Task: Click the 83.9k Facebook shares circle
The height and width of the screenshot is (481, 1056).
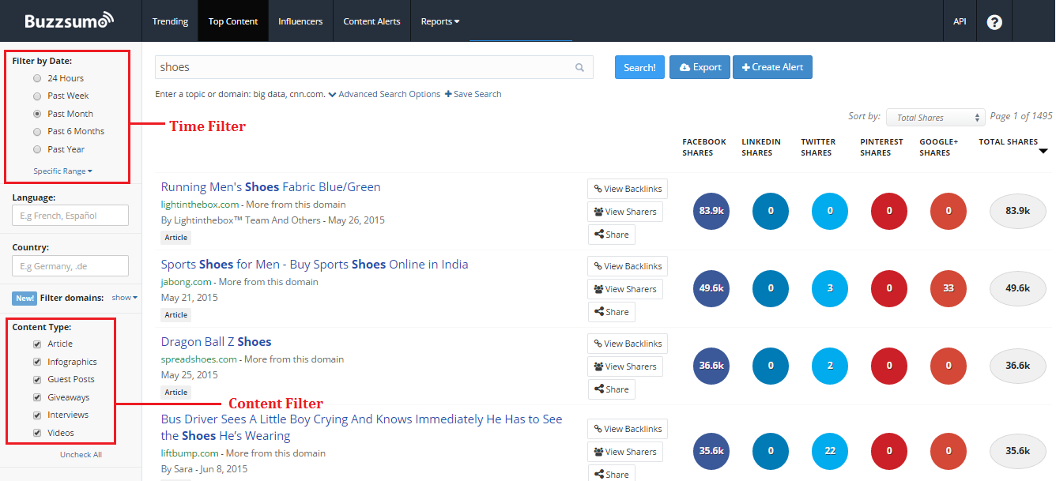Action: (711, 211)
